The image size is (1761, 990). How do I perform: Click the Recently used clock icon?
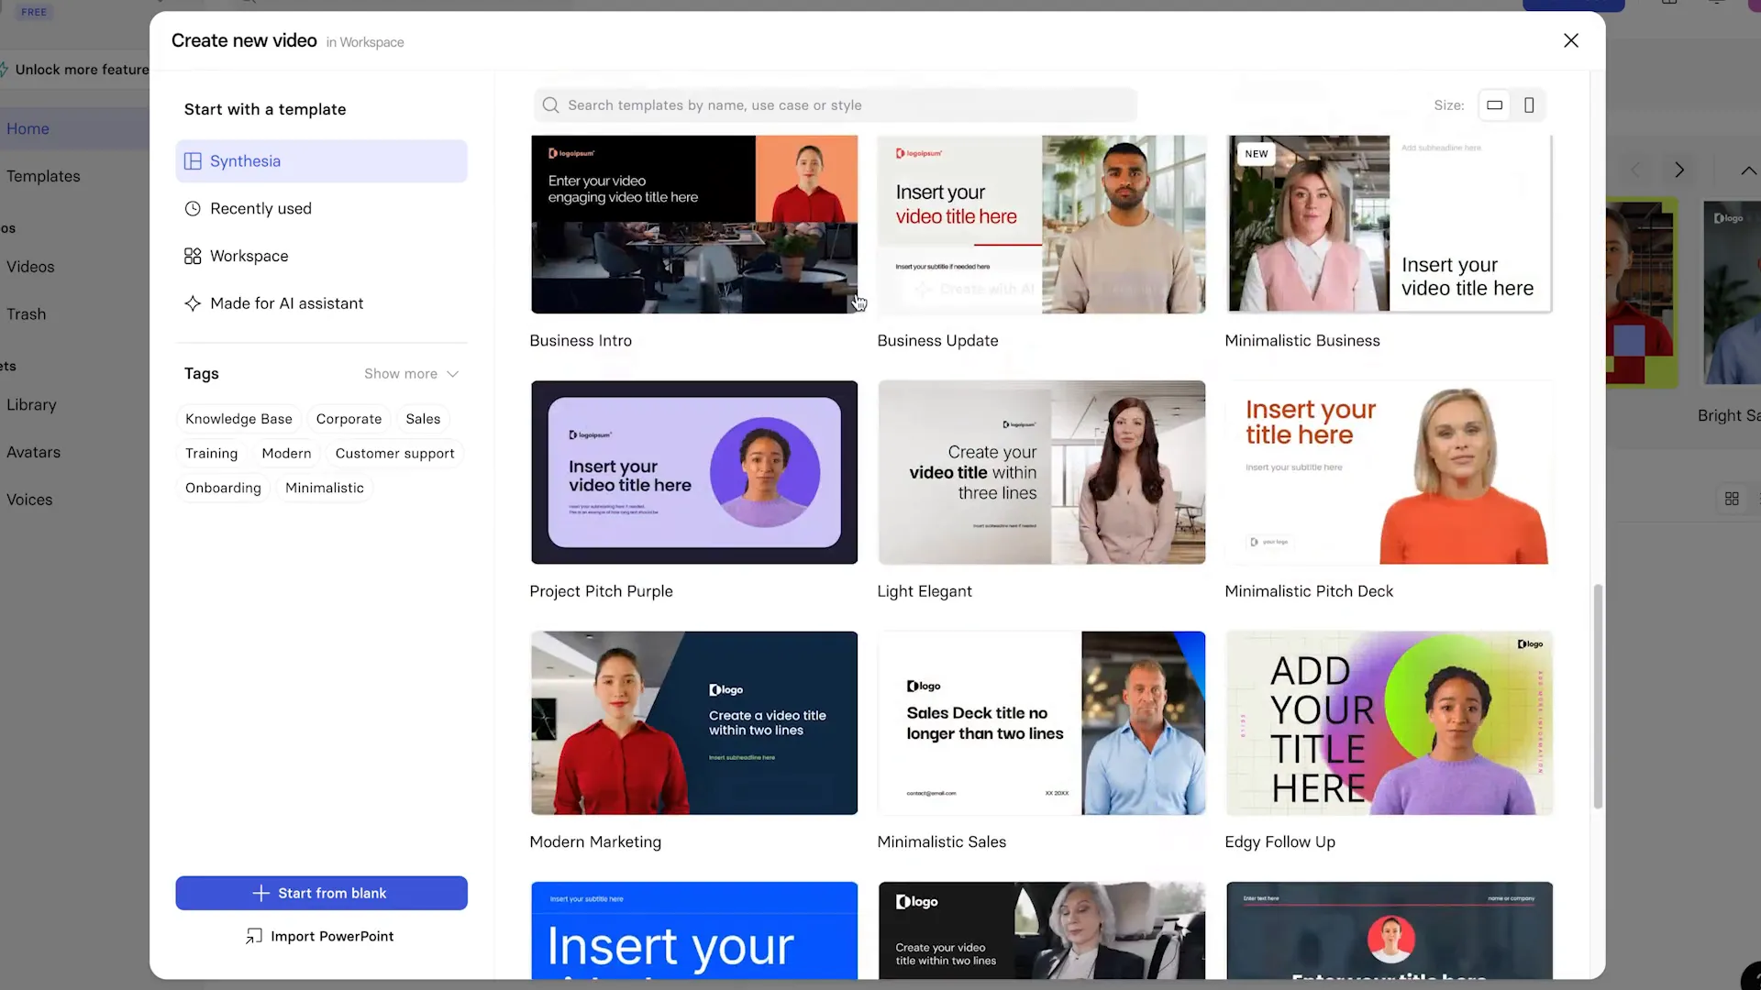[x=193, y=209]
